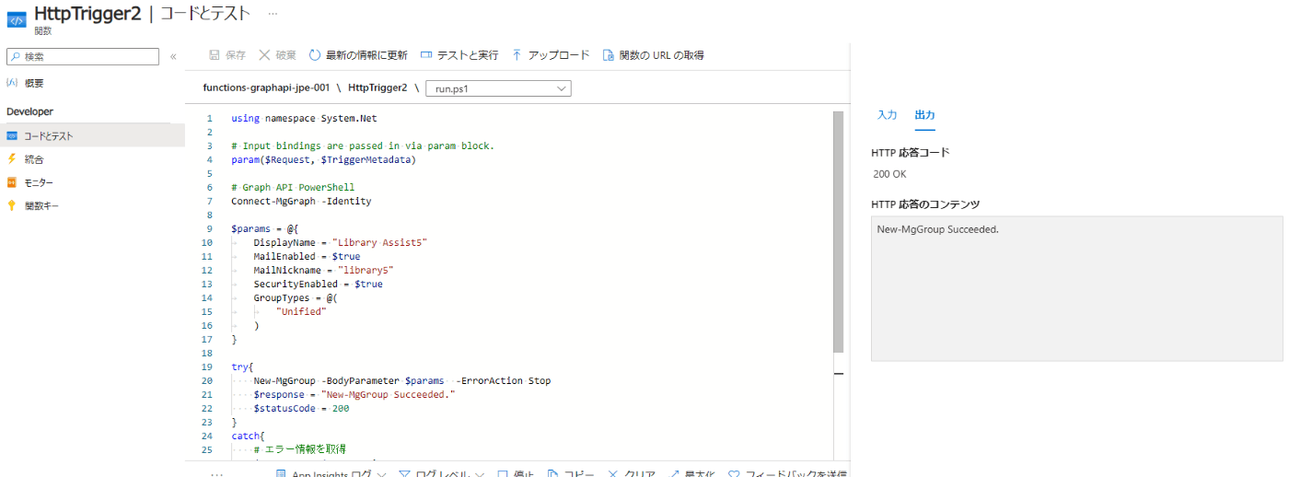
Task: Click the $statusCode = 200 line
Action: (x=301, y=408)
